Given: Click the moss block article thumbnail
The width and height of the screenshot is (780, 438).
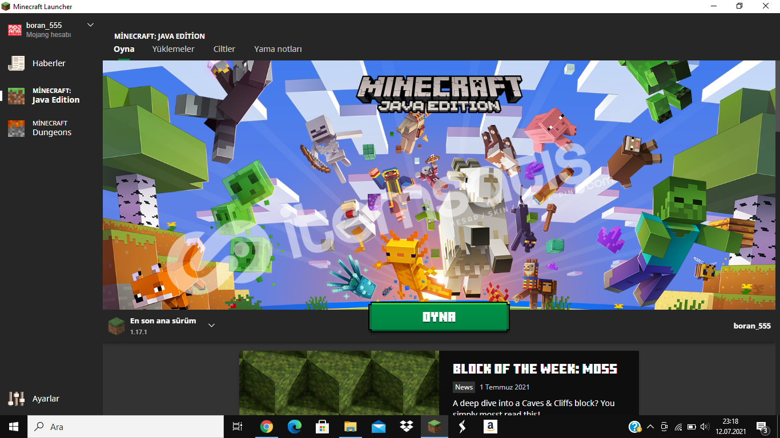Looking at the screenshot, I should pyautogui.click(x=339, y=383).
